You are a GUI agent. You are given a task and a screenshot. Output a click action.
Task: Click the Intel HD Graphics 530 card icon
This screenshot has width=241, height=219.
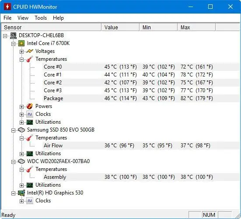click(21, 193)
